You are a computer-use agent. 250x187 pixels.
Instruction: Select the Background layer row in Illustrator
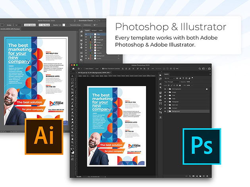pyautogui.click(x=103, y=56)
